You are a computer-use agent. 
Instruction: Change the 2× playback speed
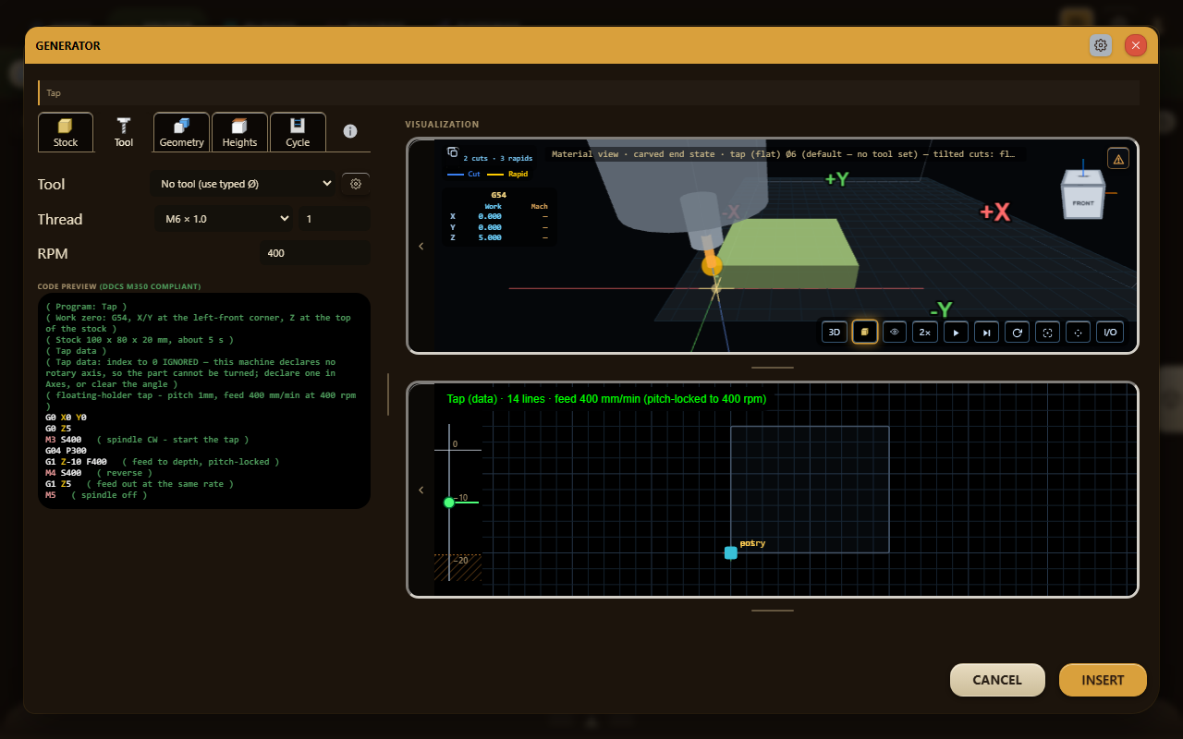[x=925, y=332]
